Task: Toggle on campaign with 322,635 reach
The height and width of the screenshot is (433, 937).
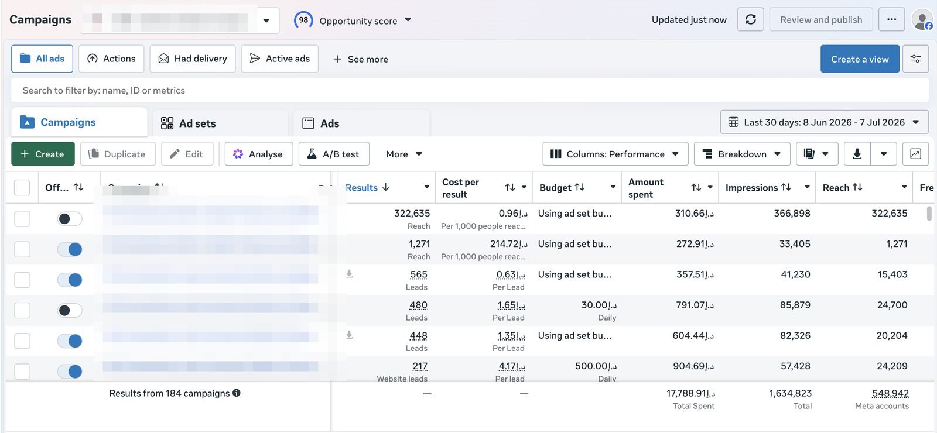Action: (70, 218)
